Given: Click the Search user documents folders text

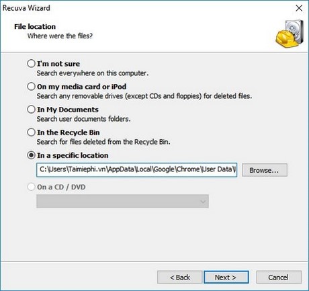Looking at the screenshot, I should click(83, 119).
